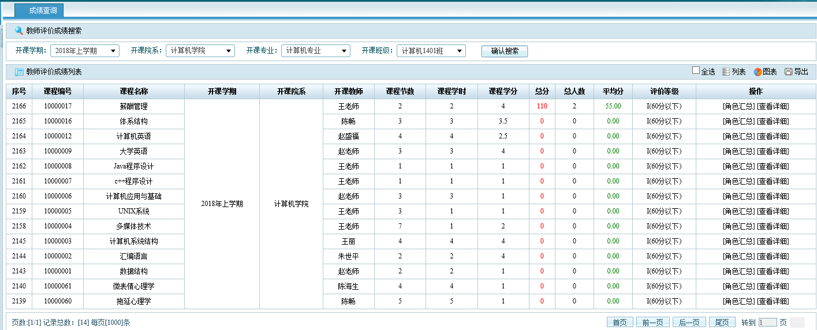
Task: Go to 首页 first page
Action: coord(620,322)
